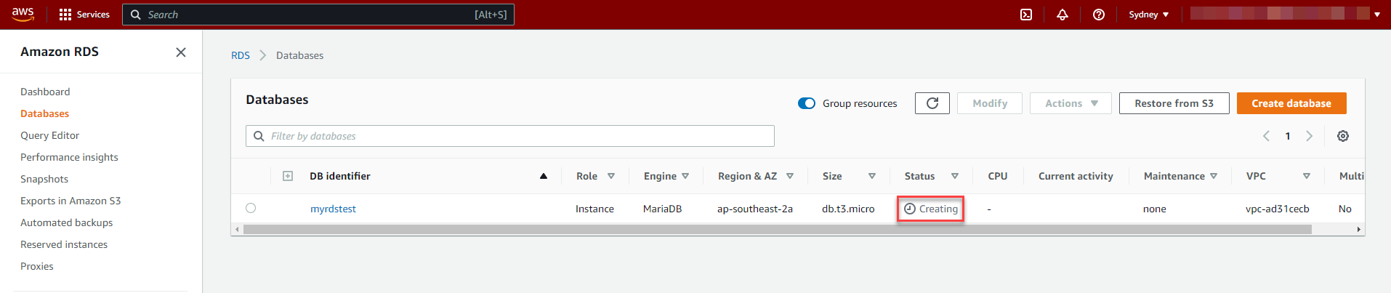This screenshot has width=1391, height=293.
Task: Open the Actions dropdown
Action: [1071, 103]
